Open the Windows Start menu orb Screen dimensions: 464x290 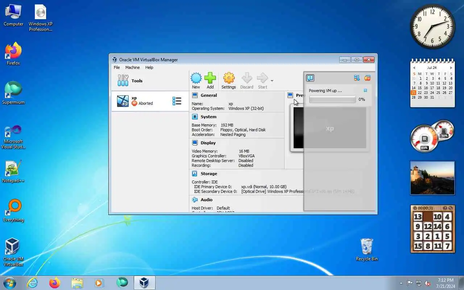[10, 283]
